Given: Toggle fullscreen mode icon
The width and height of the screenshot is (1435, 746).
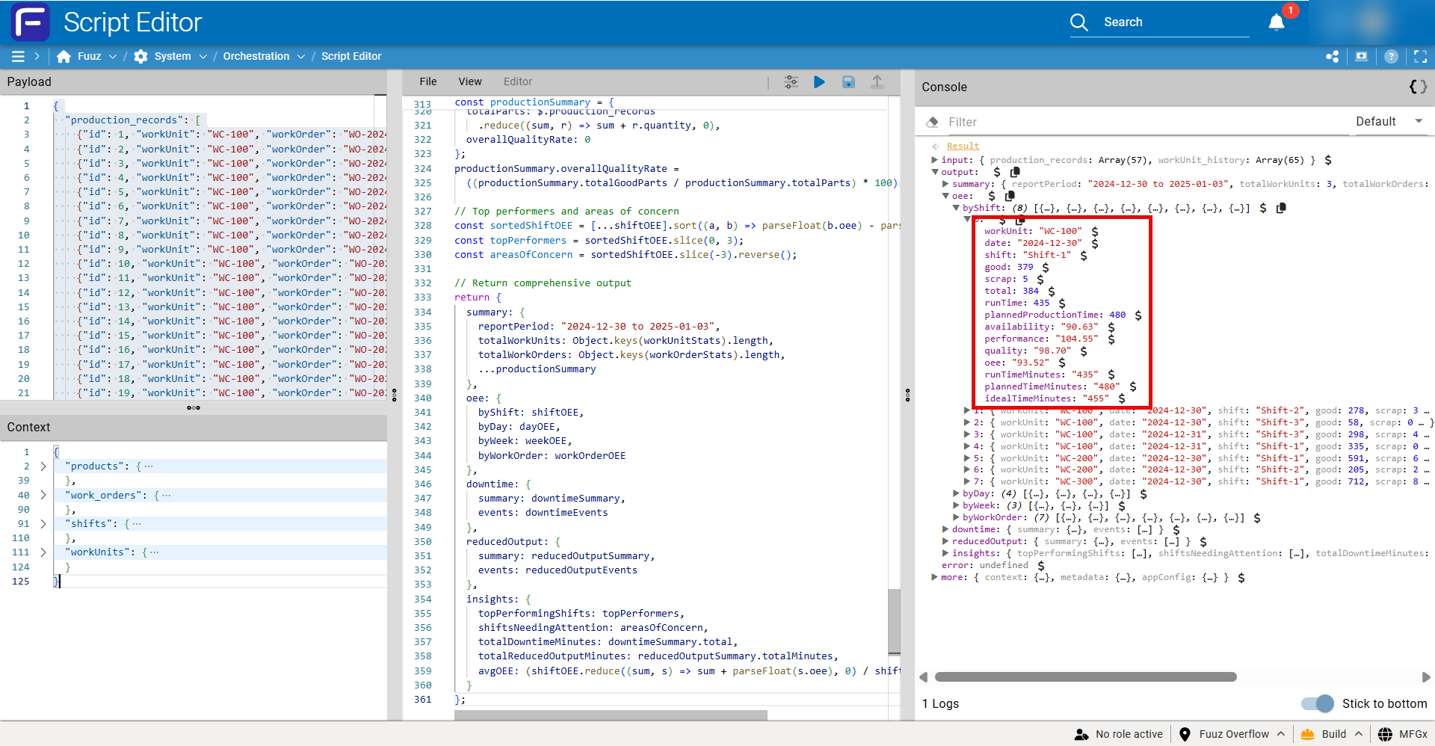Looking at the screenshot, I should [x=1420, y=56].
